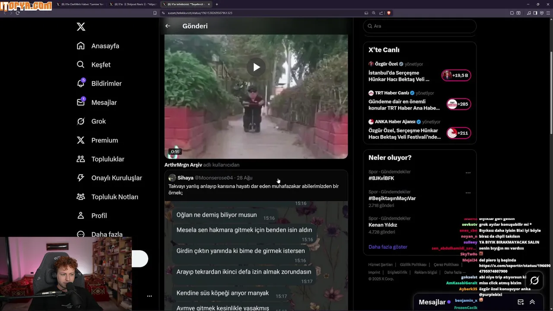
Task: Open Grok from sidebar
Action: 91,121
